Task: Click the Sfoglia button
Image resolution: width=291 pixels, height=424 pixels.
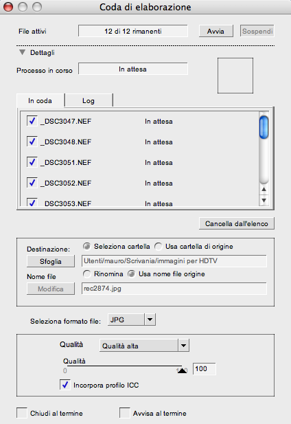Action: point(51,261)
